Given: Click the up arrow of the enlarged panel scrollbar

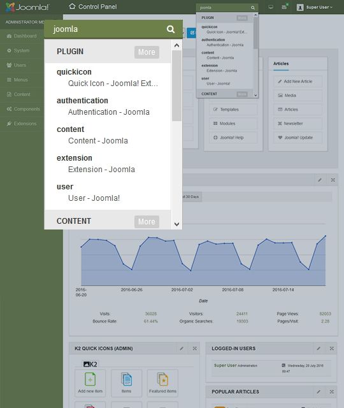Looking at the screenshot, I should pyautogui.click(x=176, y=45).
